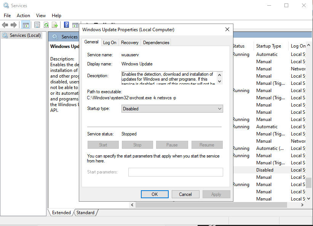The width and height of the screenshot is (313, 226).
Task: Open the Startup type dropdown showing Disabled
Action: [172, 109]
